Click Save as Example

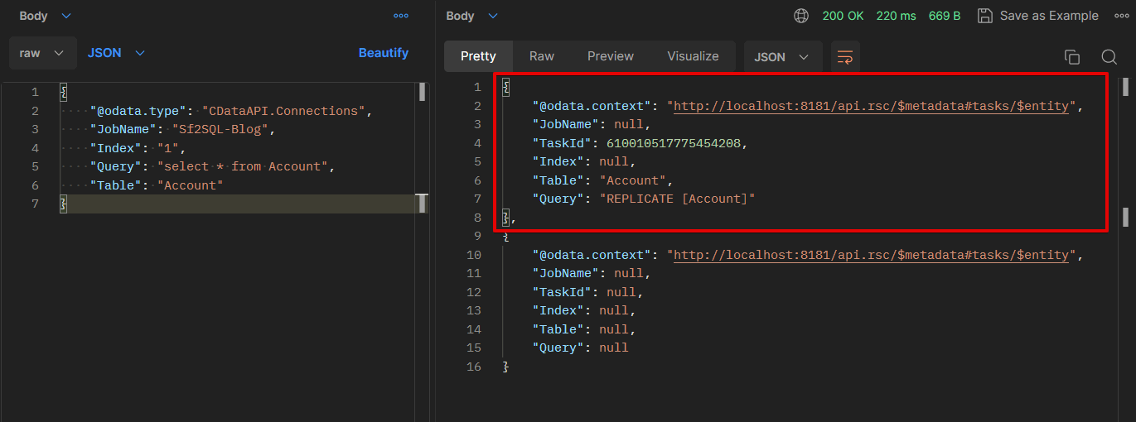[1048, 16]
